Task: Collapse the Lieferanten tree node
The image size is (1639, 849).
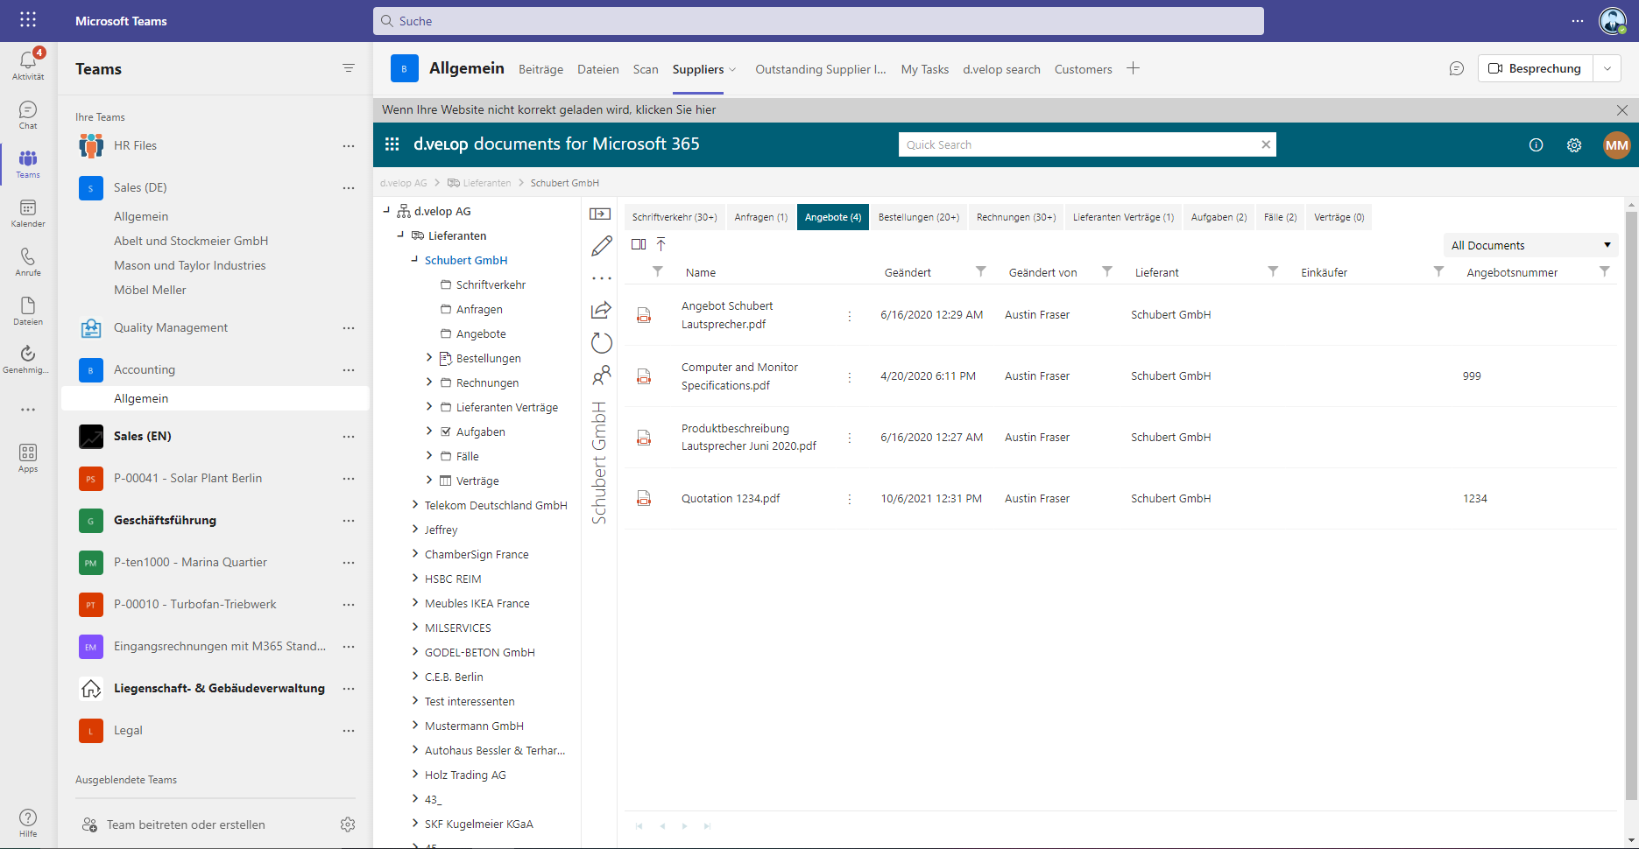Action: [400, 235]
